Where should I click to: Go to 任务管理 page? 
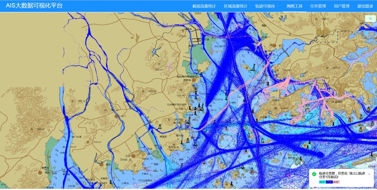[x=318, y=6]
